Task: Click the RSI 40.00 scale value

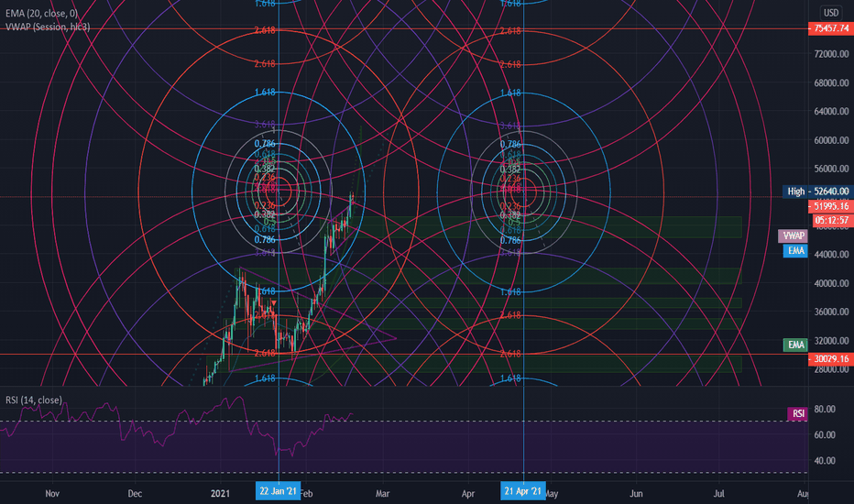Action: coord(825,460)
